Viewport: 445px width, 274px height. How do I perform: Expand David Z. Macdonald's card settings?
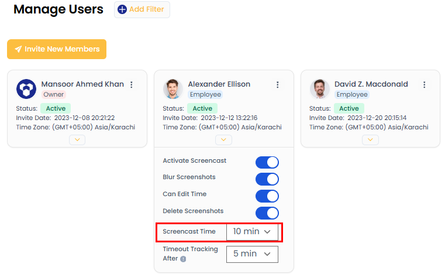(x=370, y=140)
